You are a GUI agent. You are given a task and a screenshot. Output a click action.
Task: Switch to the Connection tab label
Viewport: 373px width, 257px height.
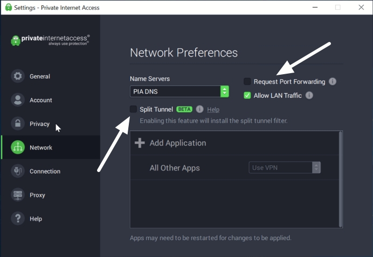click(45, 172)
